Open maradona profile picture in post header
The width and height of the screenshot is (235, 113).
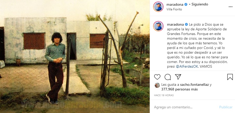pos(158,7)
